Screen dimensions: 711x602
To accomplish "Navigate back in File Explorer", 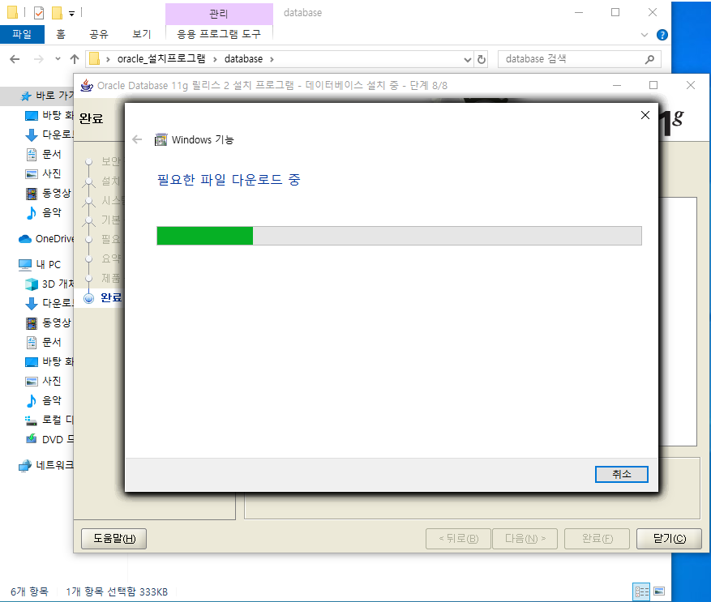I will [15, 59].
